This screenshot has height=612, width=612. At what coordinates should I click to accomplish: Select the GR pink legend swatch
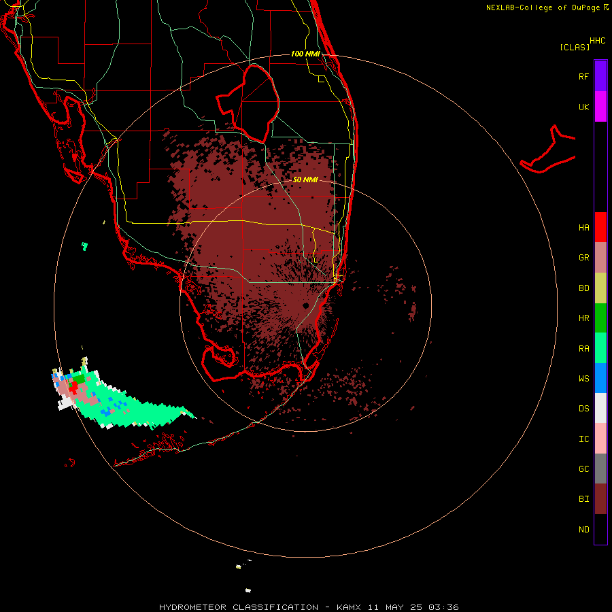pos(600,258)
